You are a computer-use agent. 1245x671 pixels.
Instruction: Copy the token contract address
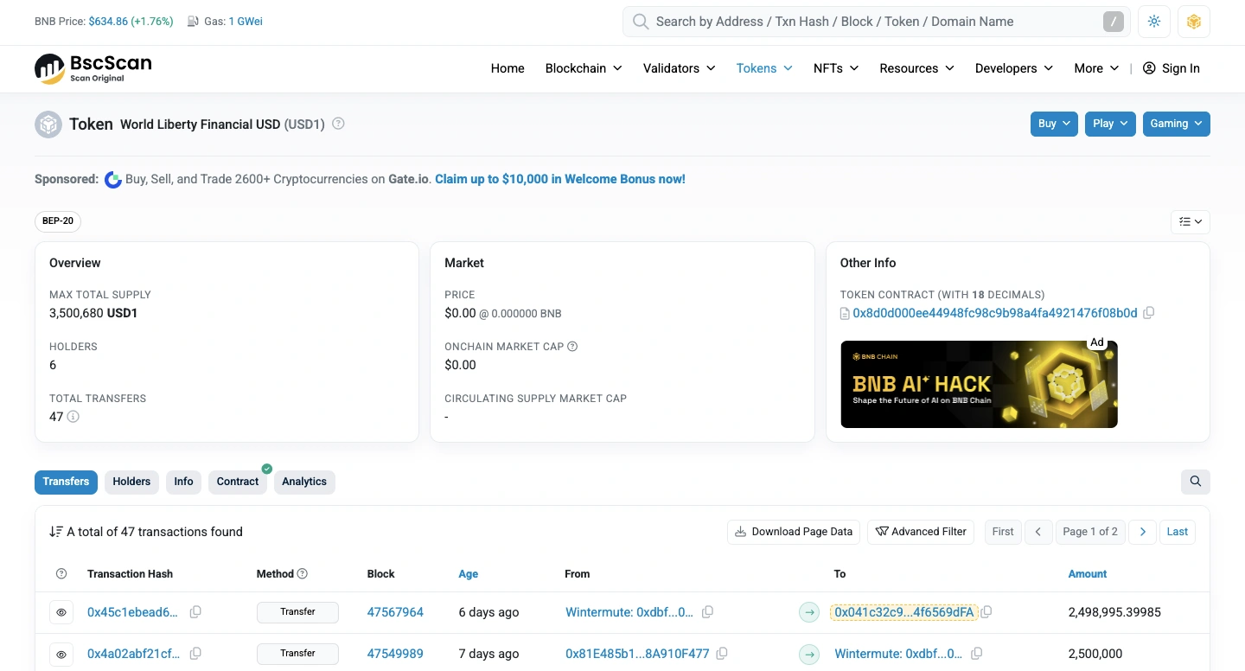point(1149,313)
